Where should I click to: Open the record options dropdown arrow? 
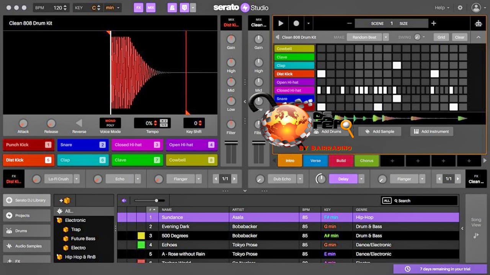click(x=309, y=23)
